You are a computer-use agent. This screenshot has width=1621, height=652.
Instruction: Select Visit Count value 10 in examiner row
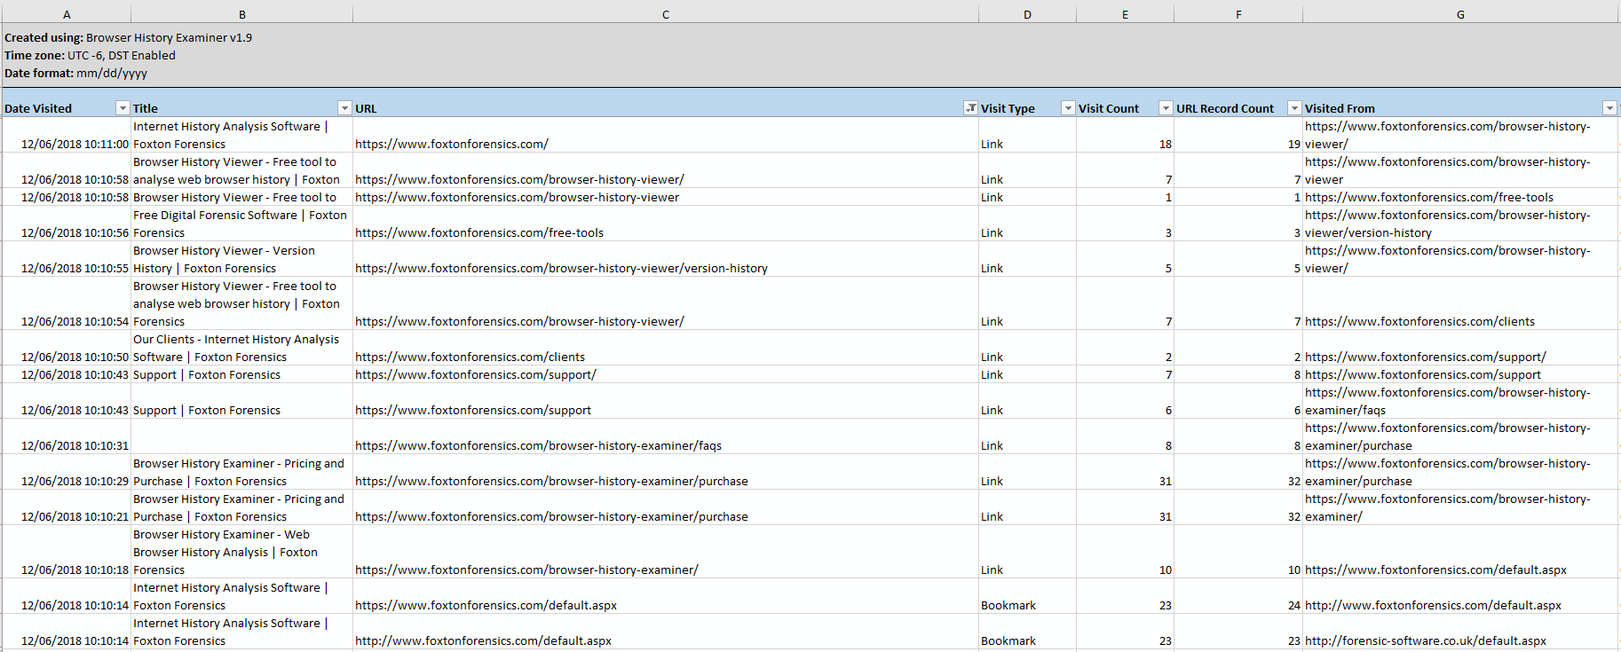[1125, 552]
